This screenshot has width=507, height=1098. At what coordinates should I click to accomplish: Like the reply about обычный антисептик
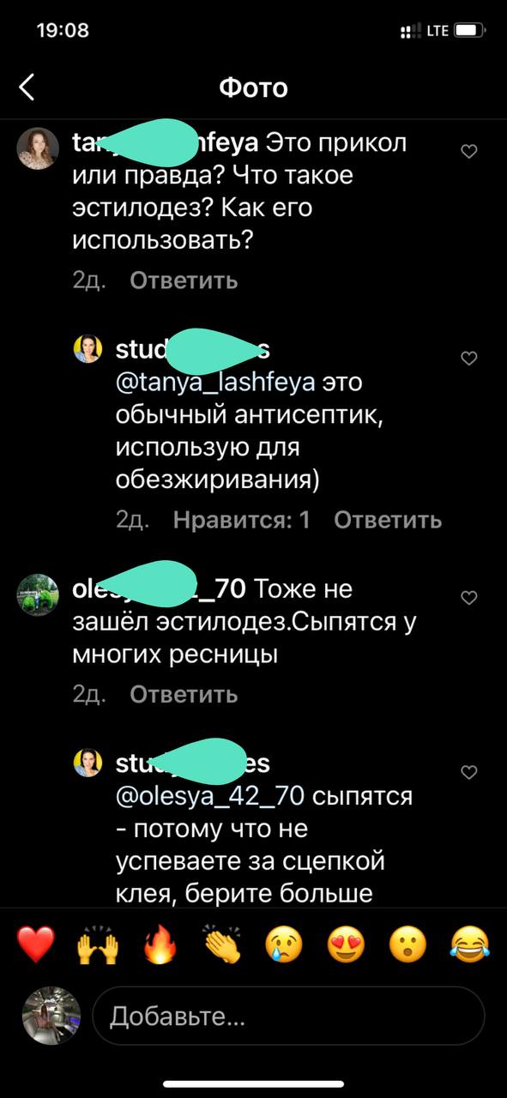tap(469, 359)
